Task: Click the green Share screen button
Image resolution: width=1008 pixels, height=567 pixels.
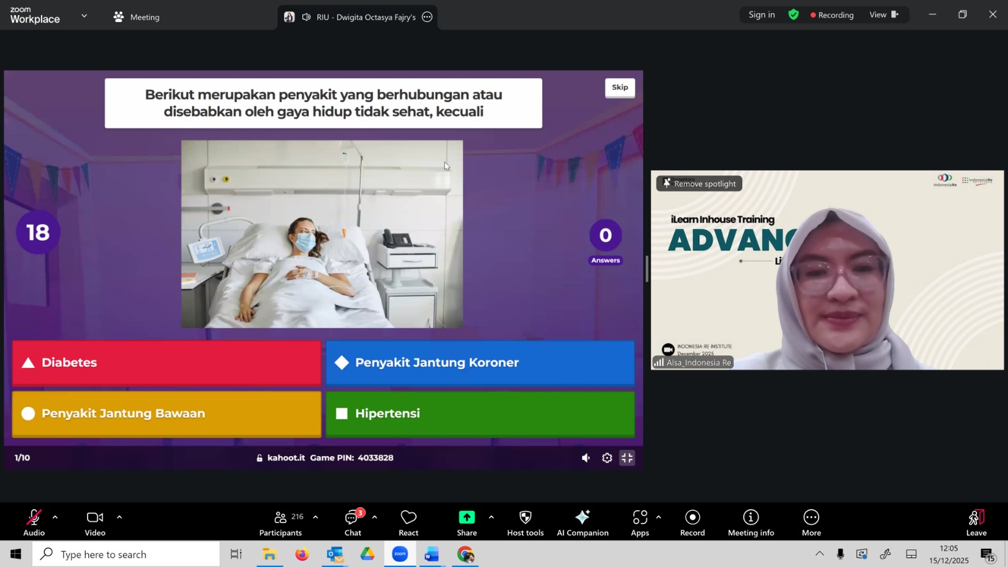Action: [466, 522]
